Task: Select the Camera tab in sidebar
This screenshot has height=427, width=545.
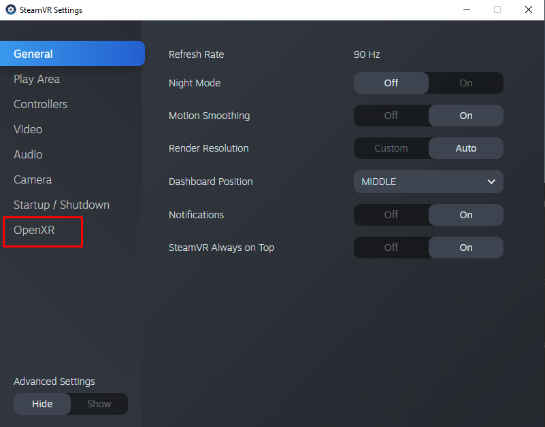Action: coord(33,180)
